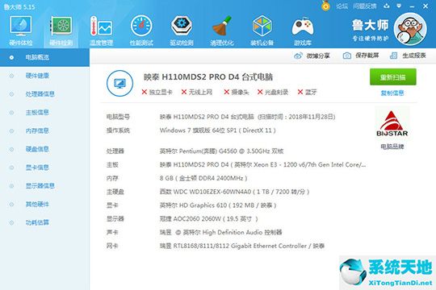
Task: Click 光盘刻录 status indicator
Action: point(273,92)
